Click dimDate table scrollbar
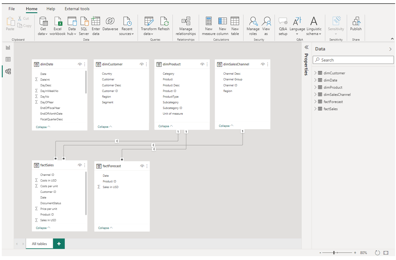This screenshot has height=260, width=396. coord(86,82)
